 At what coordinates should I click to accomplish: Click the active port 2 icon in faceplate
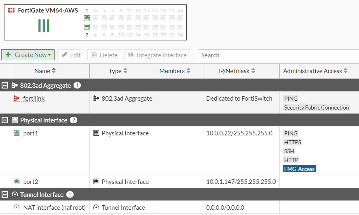point(87,27)
